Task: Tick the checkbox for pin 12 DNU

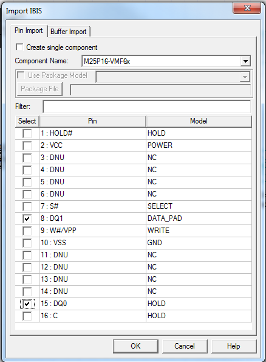Action: (27, 267)
